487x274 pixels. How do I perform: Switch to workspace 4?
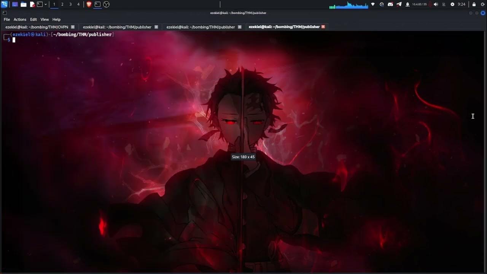click(78, 4)
